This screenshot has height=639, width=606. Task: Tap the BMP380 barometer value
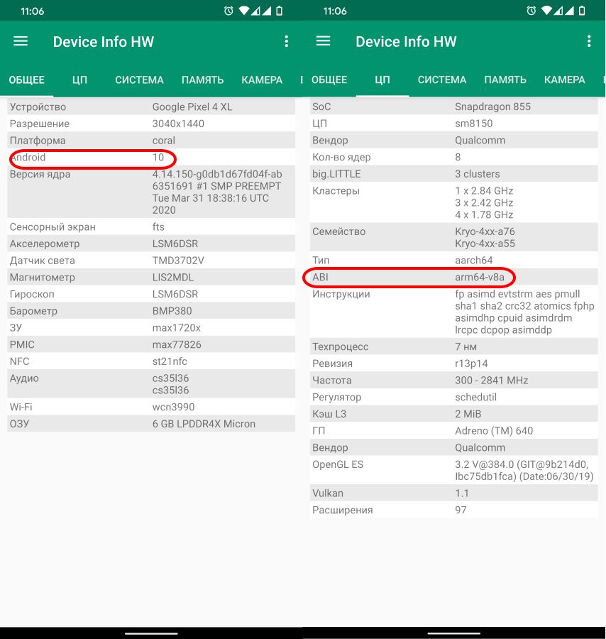172,311
